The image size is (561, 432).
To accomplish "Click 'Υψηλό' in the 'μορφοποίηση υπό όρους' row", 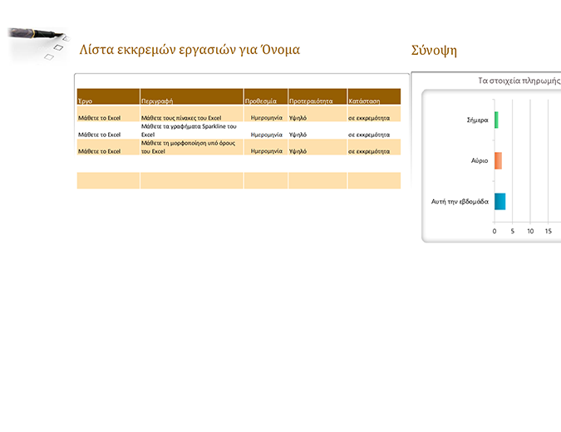I will [298, 151].
